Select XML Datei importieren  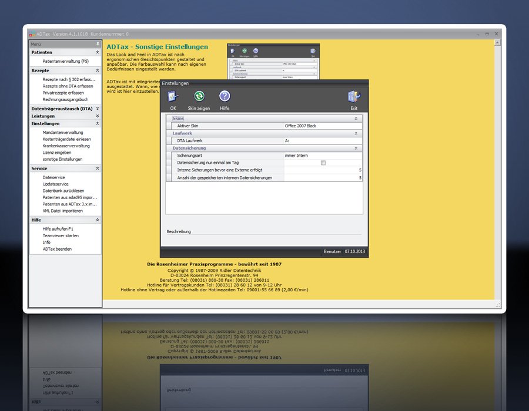coord(62,211)
